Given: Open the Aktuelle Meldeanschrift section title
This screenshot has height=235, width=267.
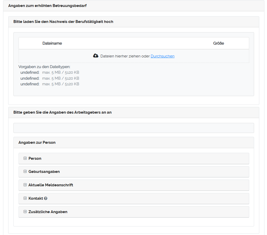Looking at the screenshot, I should coord(51,185).
